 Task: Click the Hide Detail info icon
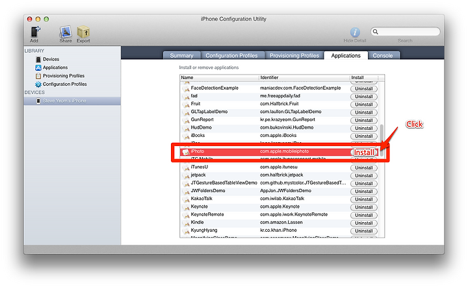pyautogui.click(x=355, y=32)
